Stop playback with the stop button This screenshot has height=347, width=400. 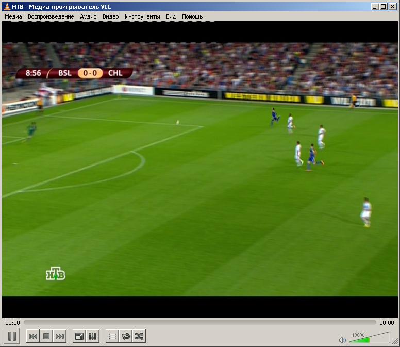[x=46, y=336]
